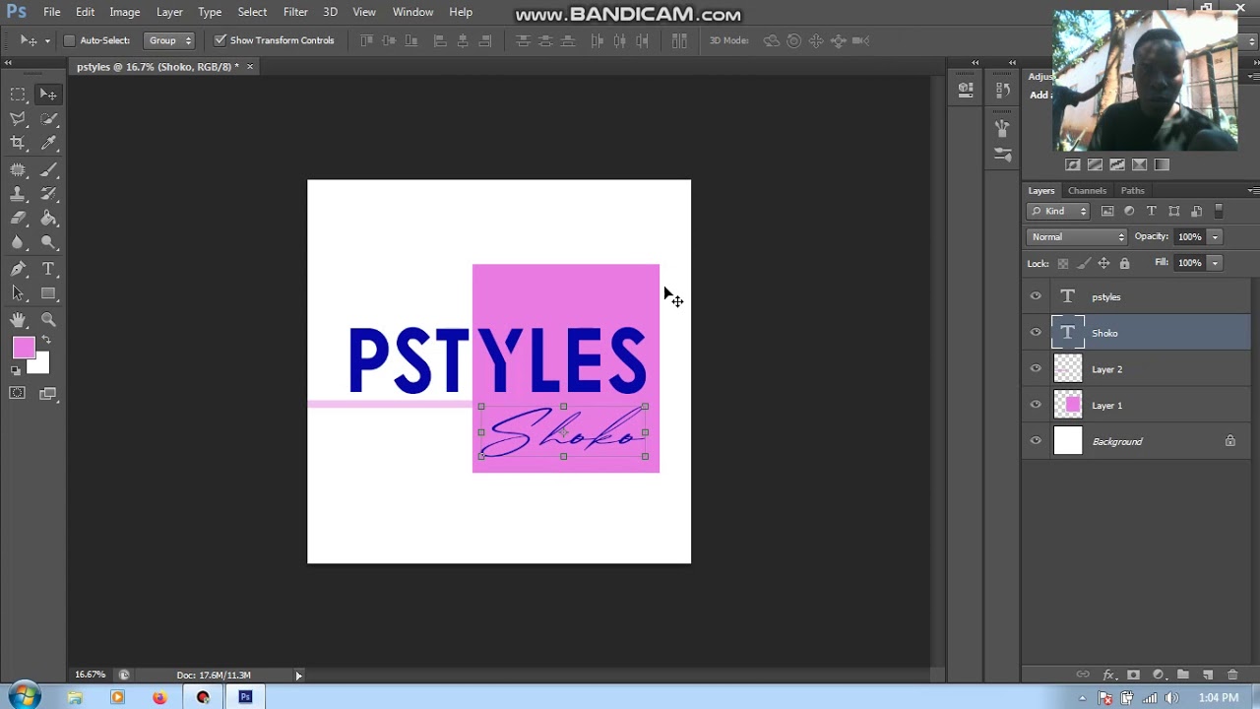
Task: Open the Edit menu
Action: 86,12
